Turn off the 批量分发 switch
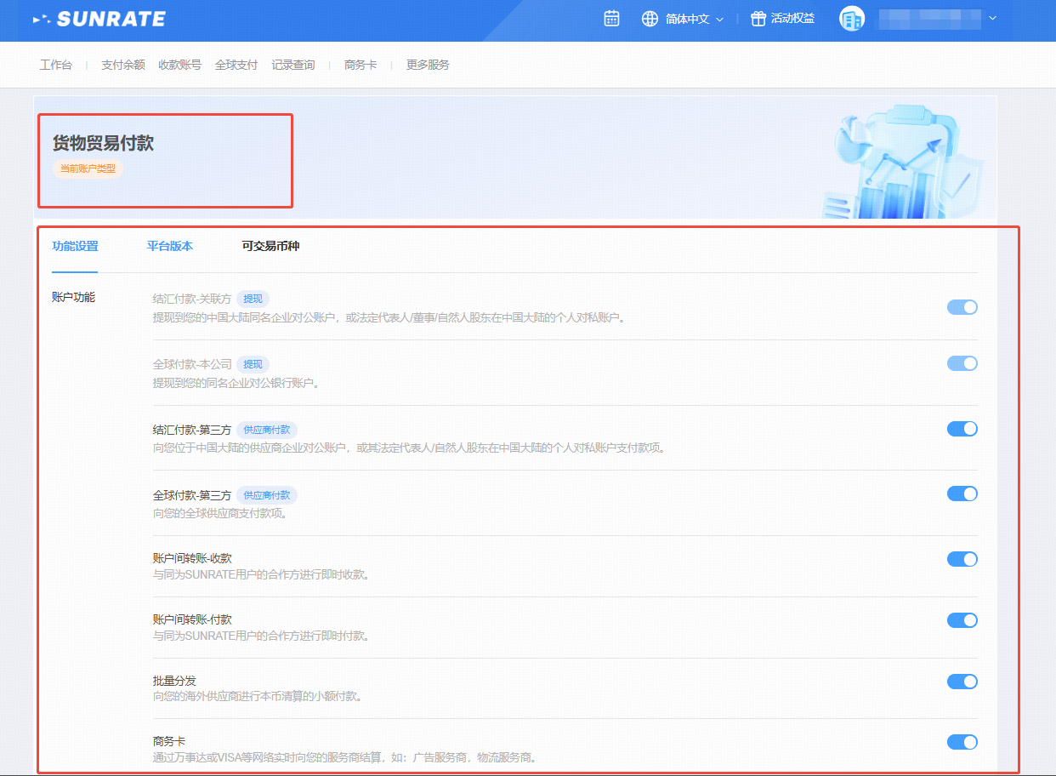This screenshot has width=1056, height=776. click(962, 682)
